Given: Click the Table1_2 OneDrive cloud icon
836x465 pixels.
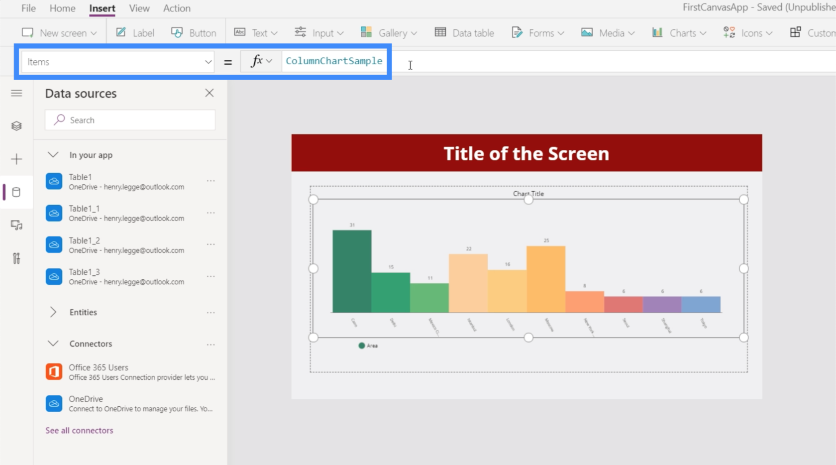Looking at the screenshot, I should [x=54, y=244].
